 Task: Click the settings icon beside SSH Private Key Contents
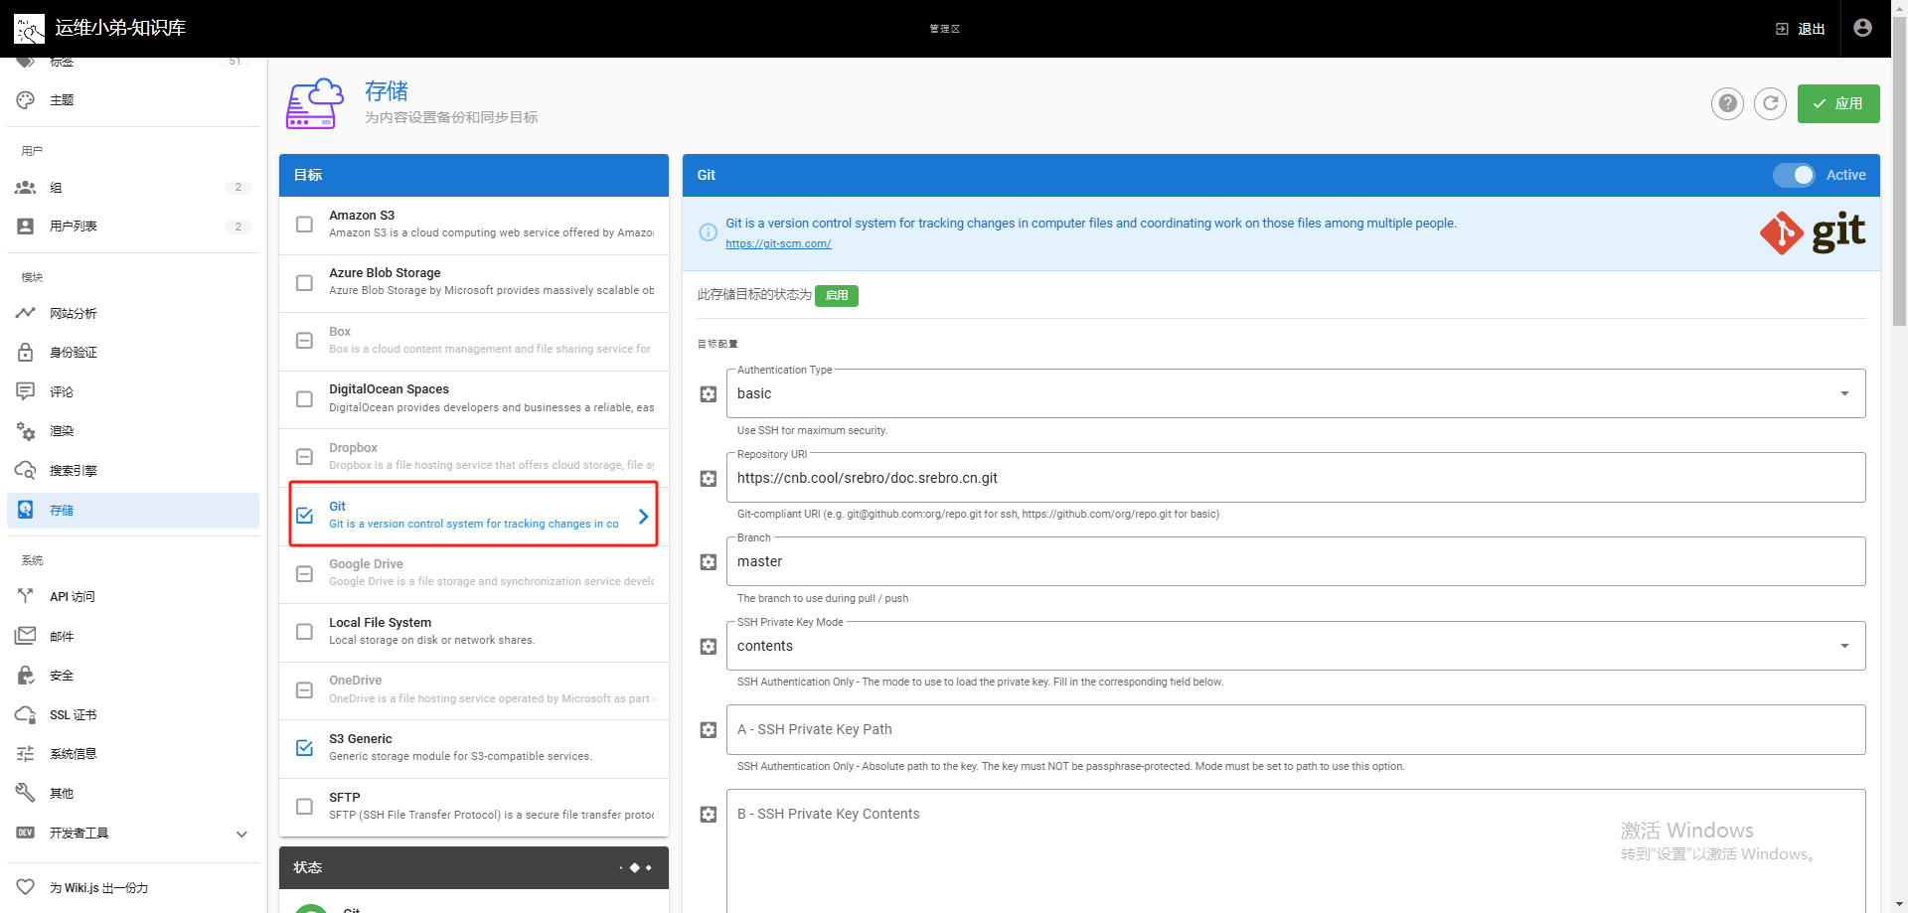[x=709, y=815]
